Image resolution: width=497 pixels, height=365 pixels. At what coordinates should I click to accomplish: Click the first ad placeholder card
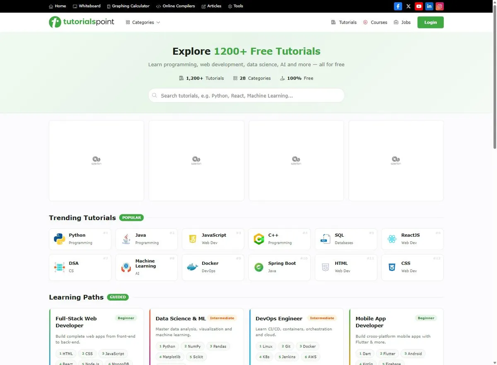point(97,161)
